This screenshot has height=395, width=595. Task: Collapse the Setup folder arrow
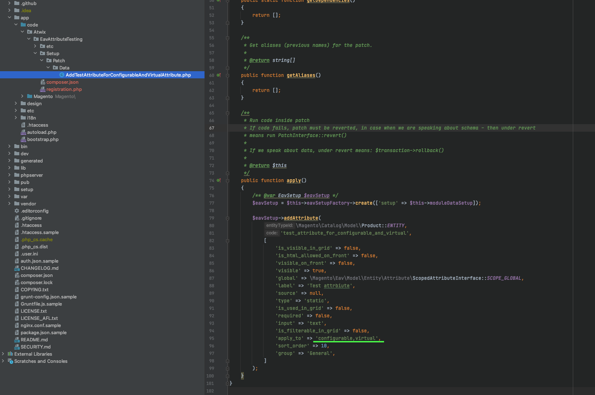pos(35,53)
